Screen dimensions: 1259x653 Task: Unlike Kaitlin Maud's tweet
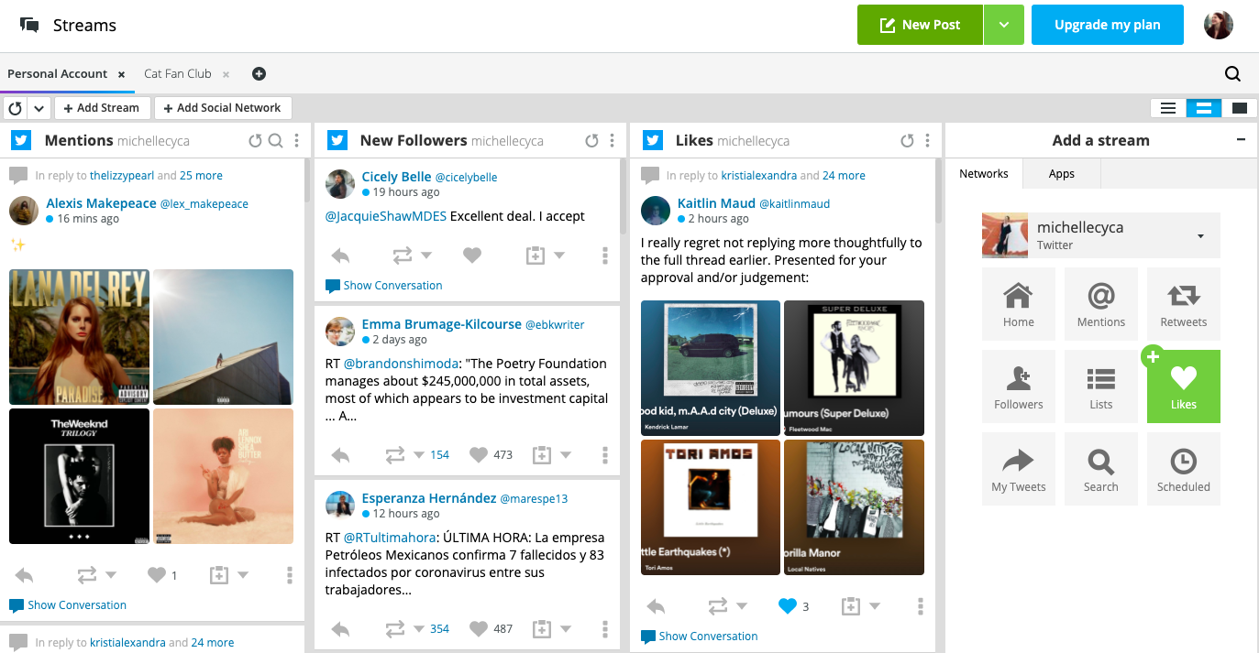(x=787, y=605)
